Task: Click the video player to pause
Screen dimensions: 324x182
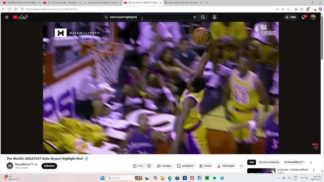Action: coord(161,88)
